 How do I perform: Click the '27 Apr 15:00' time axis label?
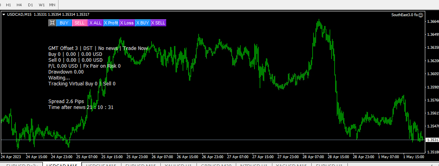click(263, 157)
